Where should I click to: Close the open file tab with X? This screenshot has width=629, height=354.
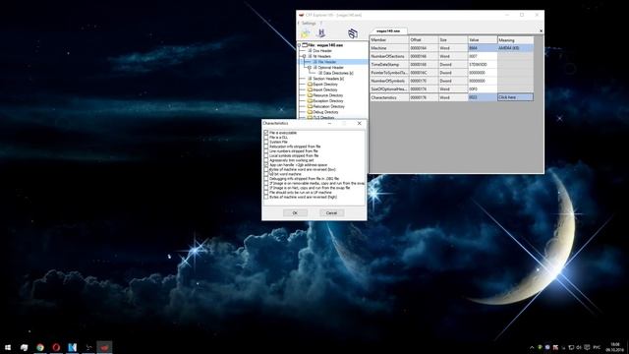[541, 30]
